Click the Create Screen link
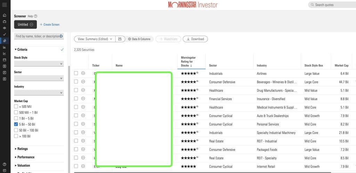This screenshot has width=356, height=173. pos(50,24)
